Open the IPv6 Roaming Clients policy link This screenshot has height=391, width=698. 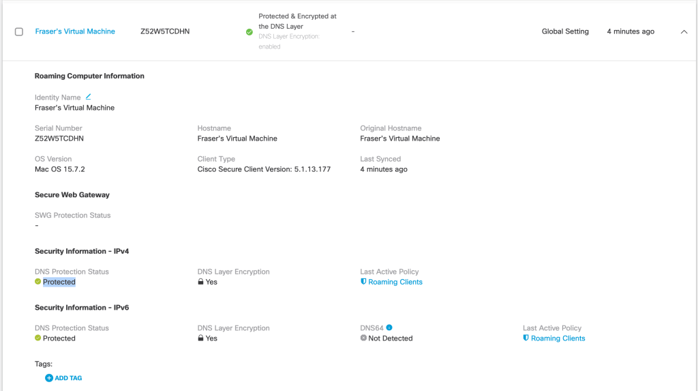(558, 338)
